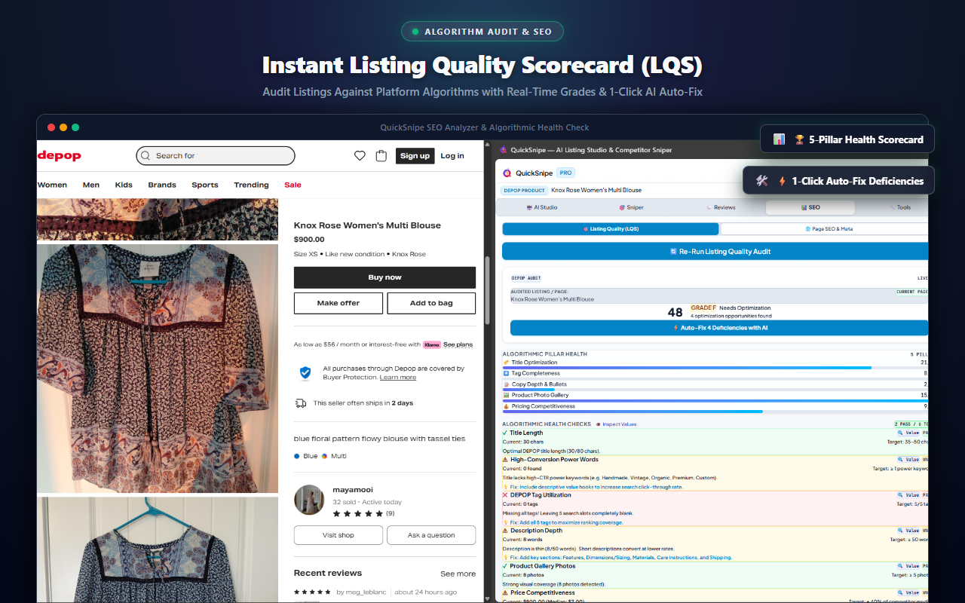Open the Log in link
The image size is (965, 603).
point(452,156)
